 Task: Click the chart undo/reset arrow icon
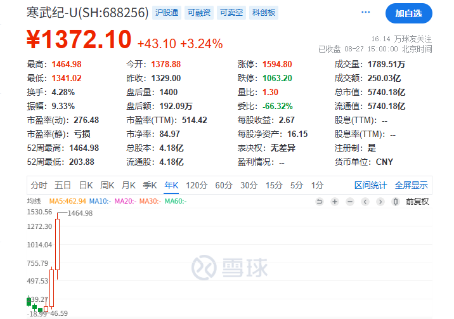pos(320,202)
